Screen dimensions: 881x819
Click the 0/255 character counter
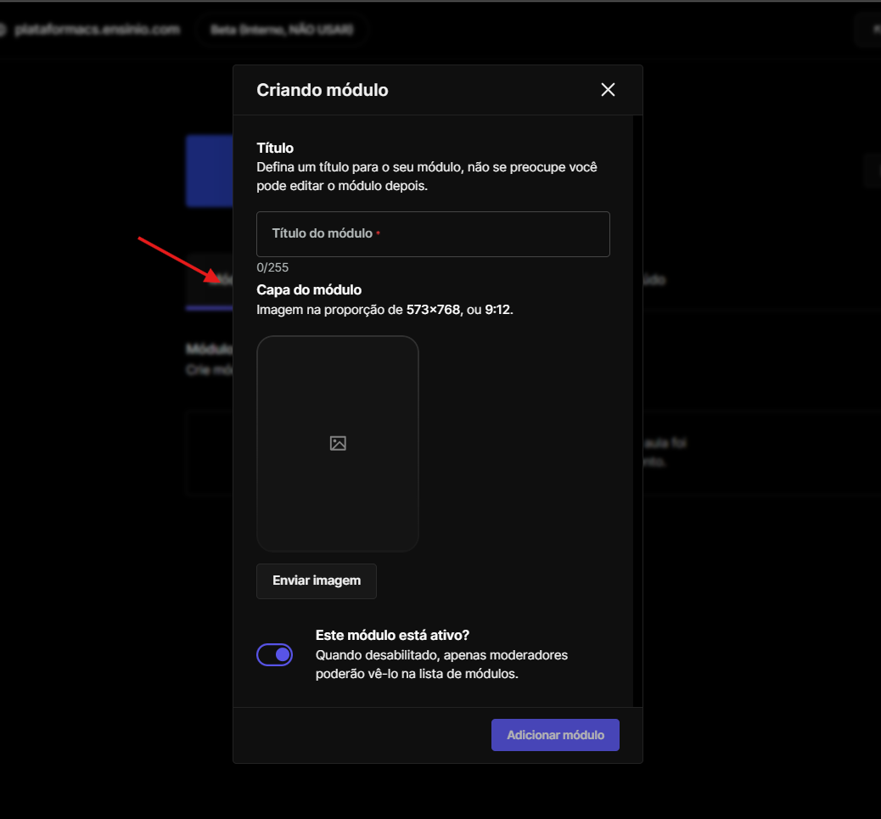point(272,267)
